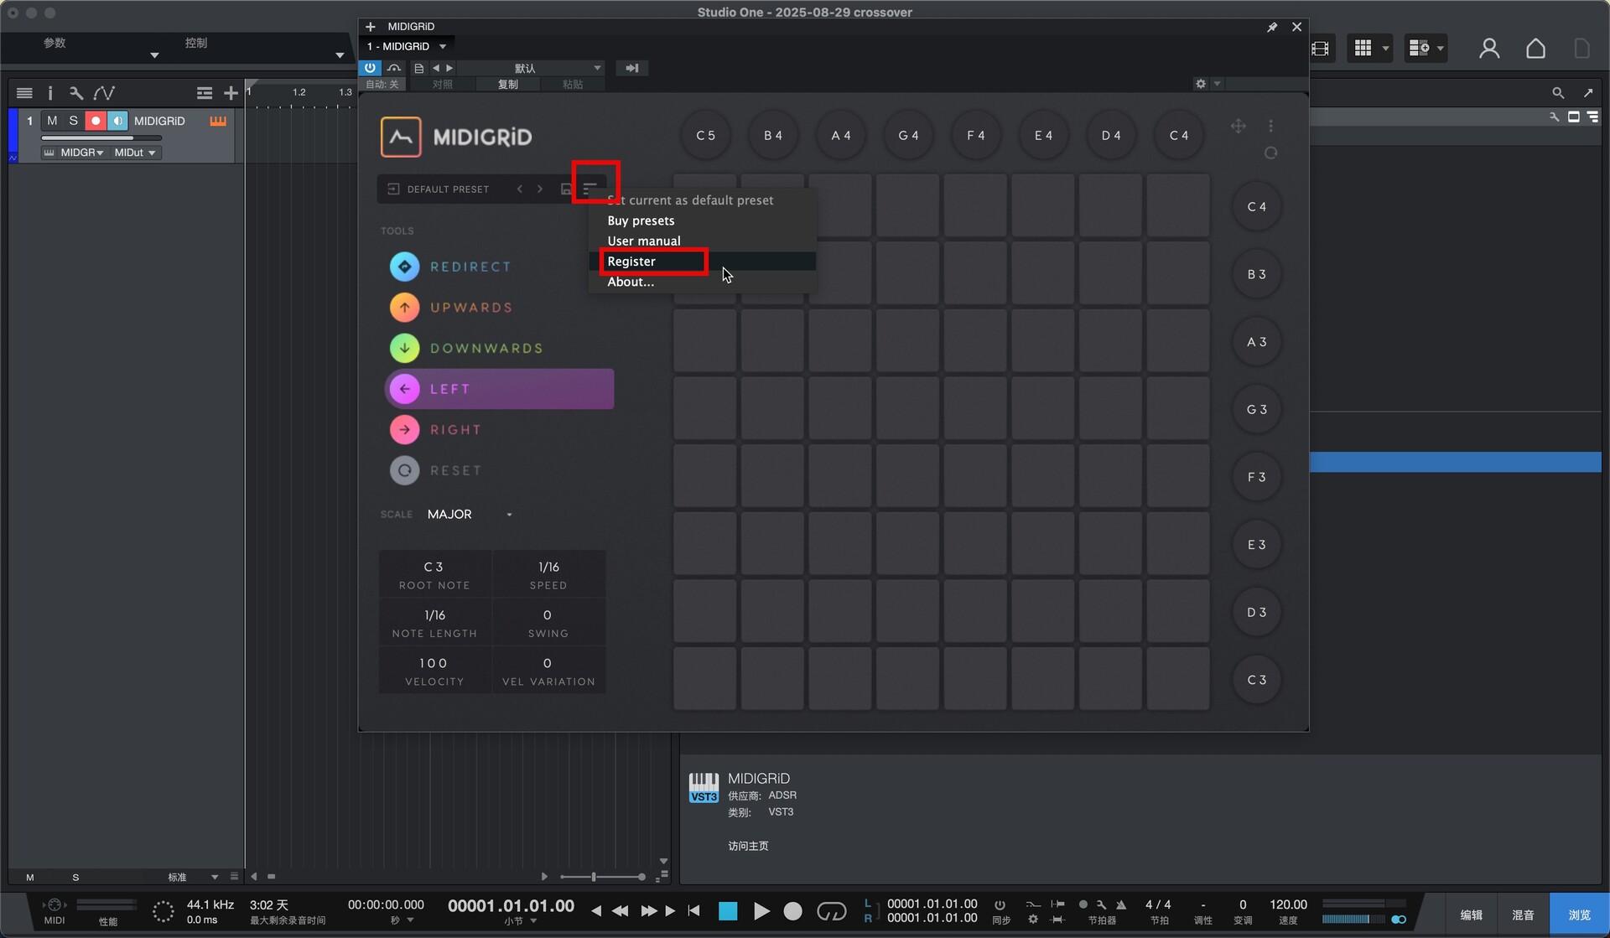
Task: Open orange instrument editor icon on track
Action: pyautogui.click(x=218, y=121)
